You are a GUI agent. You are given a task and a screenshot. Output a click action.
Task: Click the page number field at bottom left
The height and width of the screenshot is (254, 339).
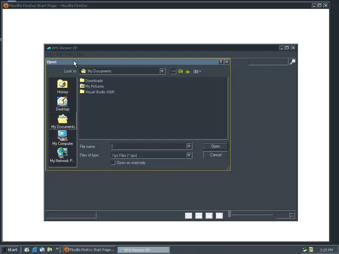(72, 215)
